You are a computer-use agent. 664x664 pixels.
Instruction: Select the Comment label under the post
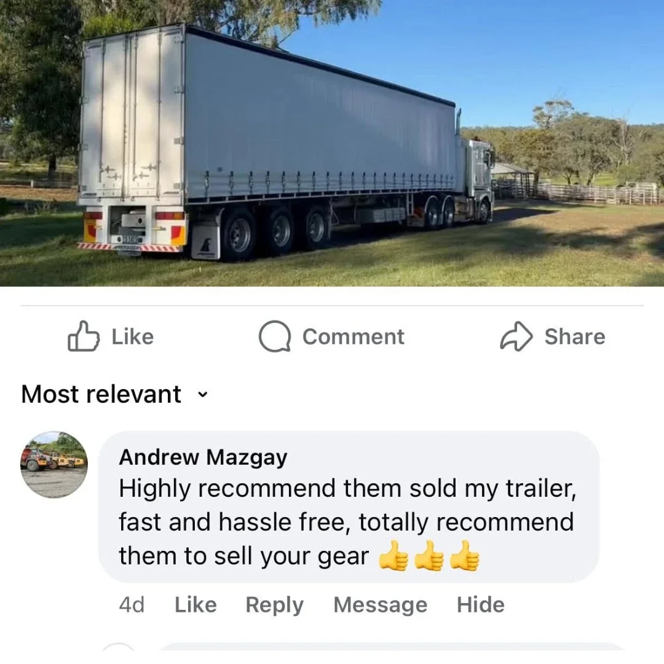coord(353,337)
